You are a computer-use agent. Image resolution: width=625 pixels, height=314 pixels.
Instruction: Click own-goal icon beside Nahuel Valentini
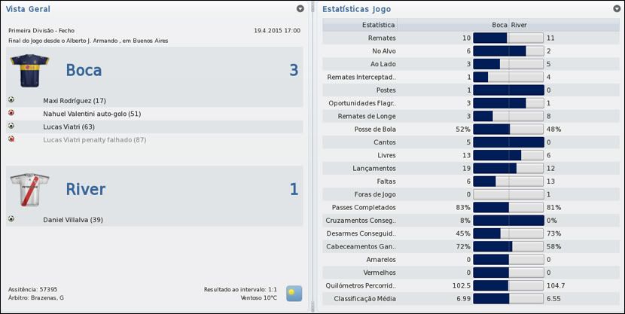11,113
